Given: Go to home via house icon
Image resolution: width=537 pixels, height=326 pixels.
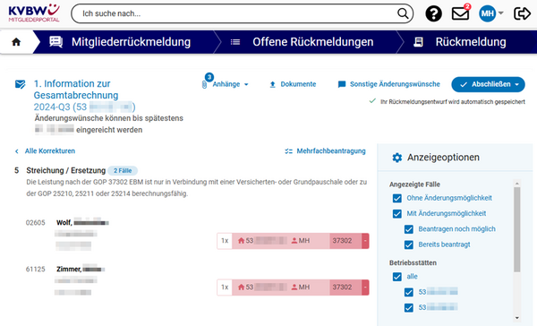Looking at the screenshot, I should coord(16,42).
